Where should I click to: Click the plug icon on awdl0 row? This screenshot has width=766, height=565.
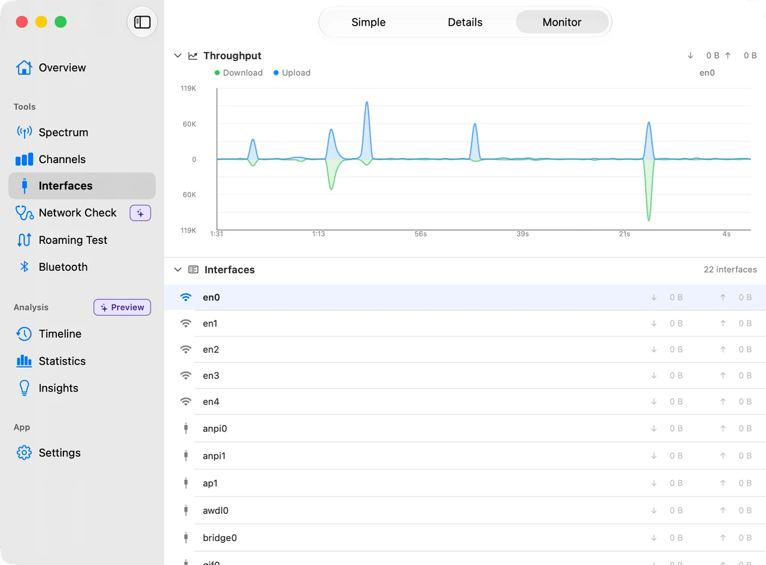coord(186,511)
